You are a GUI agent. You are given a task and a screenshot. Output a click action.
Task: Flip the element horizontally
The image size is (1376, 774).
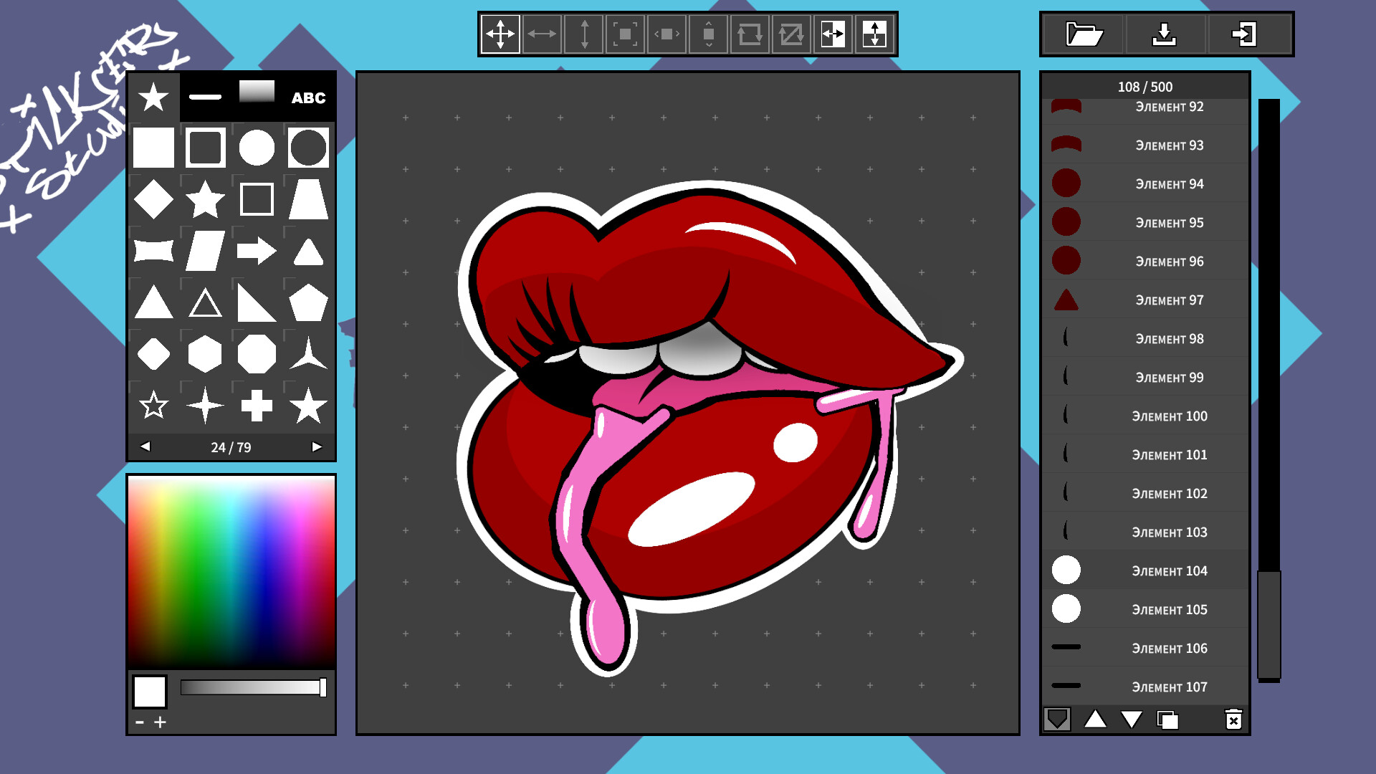833,34
